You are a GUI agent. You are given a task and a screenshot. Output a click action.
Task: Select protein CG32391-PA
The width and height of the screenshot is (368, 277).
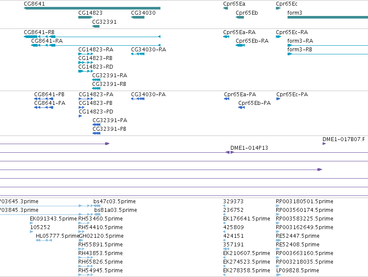tap(96, 125)
